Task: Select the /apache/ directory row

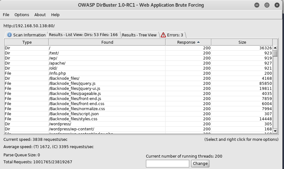Action: tap(138, 63)
